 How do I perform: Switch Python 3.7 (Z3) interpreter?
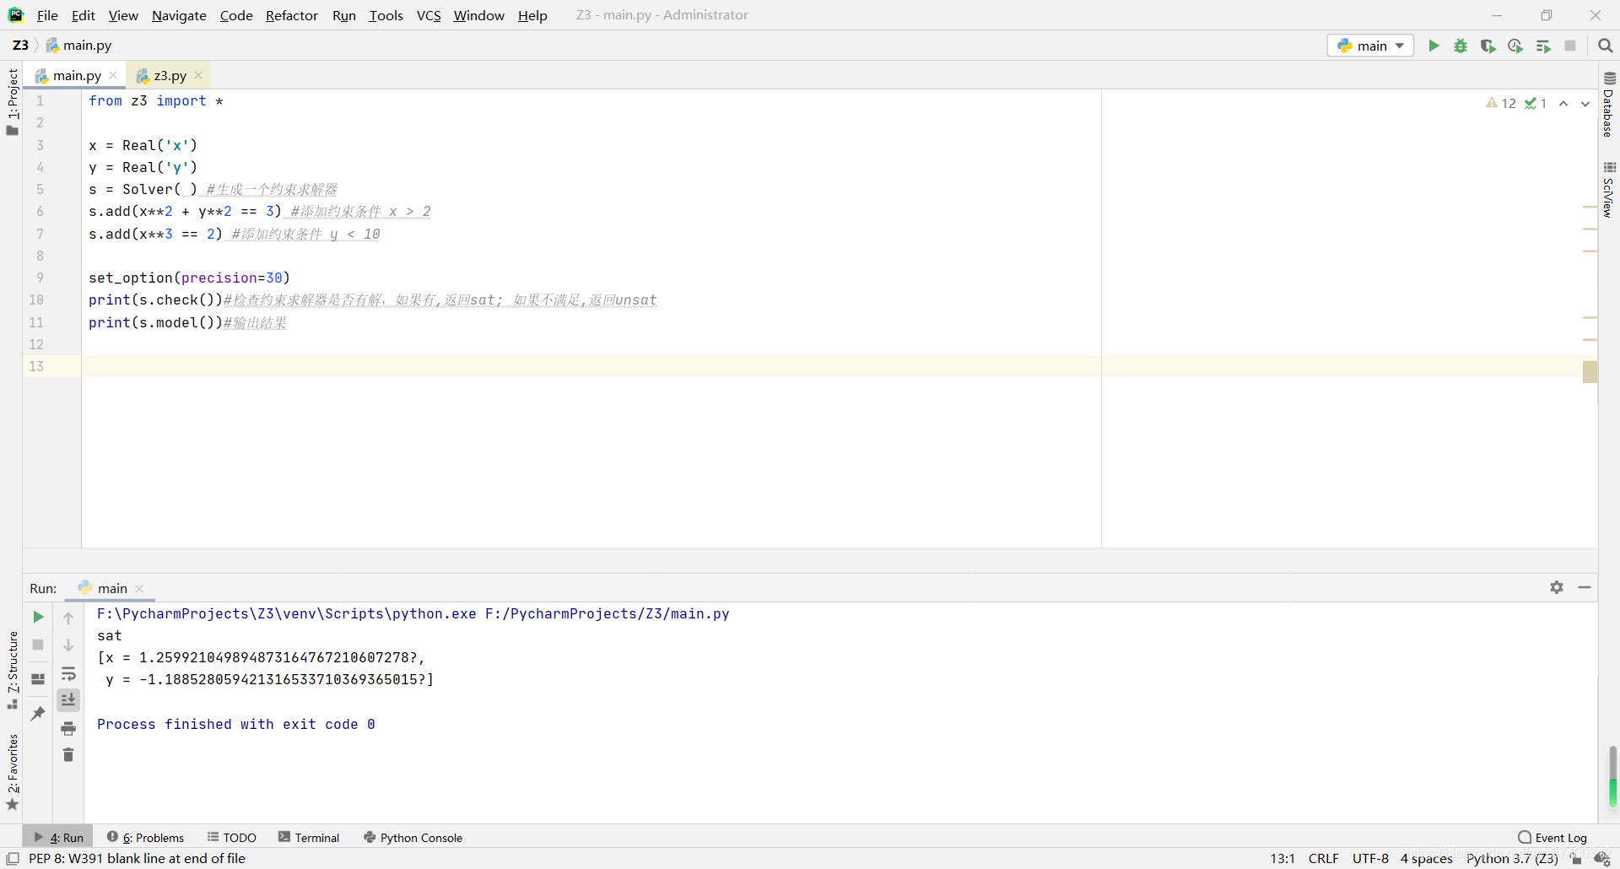[x=1512, y=858]
